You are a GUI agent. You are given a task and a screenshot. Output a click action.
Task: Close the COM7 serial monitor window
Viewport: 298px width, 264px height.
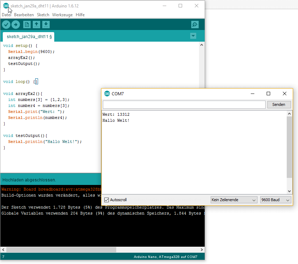point(285,94)
